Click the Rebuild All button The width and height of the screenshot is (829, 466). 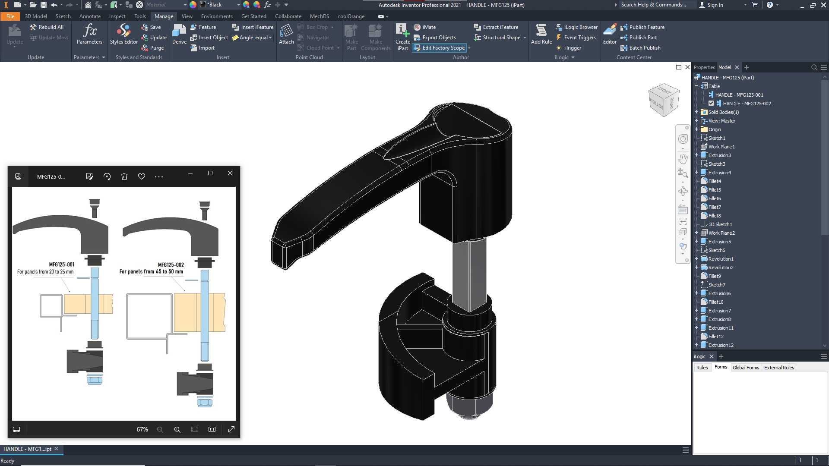coord(47,27)
